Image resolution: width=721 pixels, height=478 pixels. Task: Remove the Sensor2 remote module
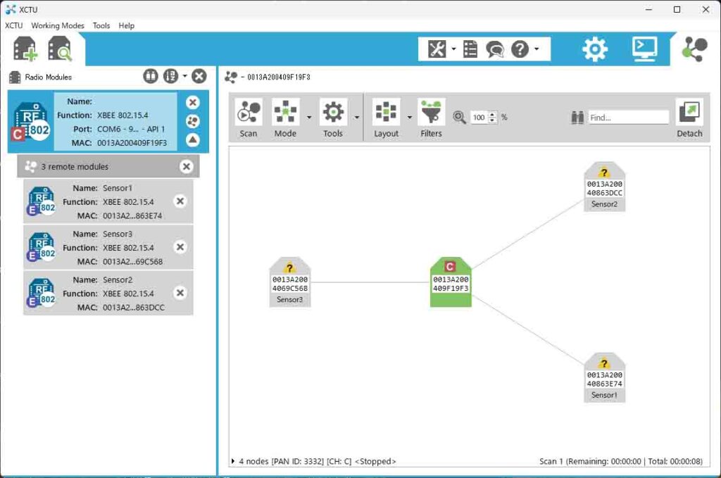pos(180,293)
